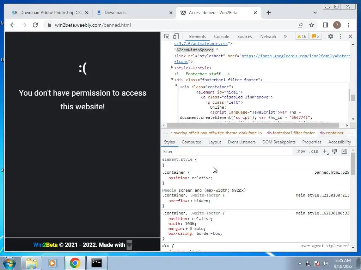The width and height of the screenshot is (361, 270).
Task: Expand margin 0 auto shorthand property
Action: pos(187,229)
